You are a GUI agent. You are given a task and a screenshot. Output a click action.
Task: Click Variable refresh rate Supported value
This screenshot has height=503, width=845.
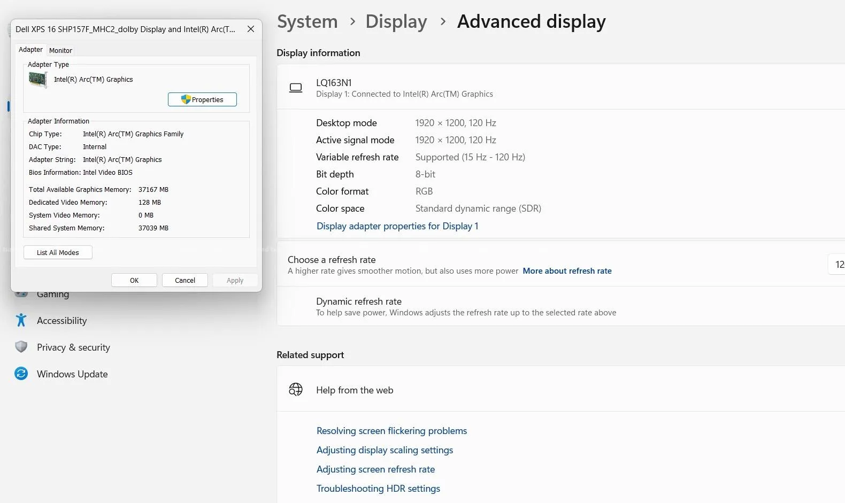470,157
